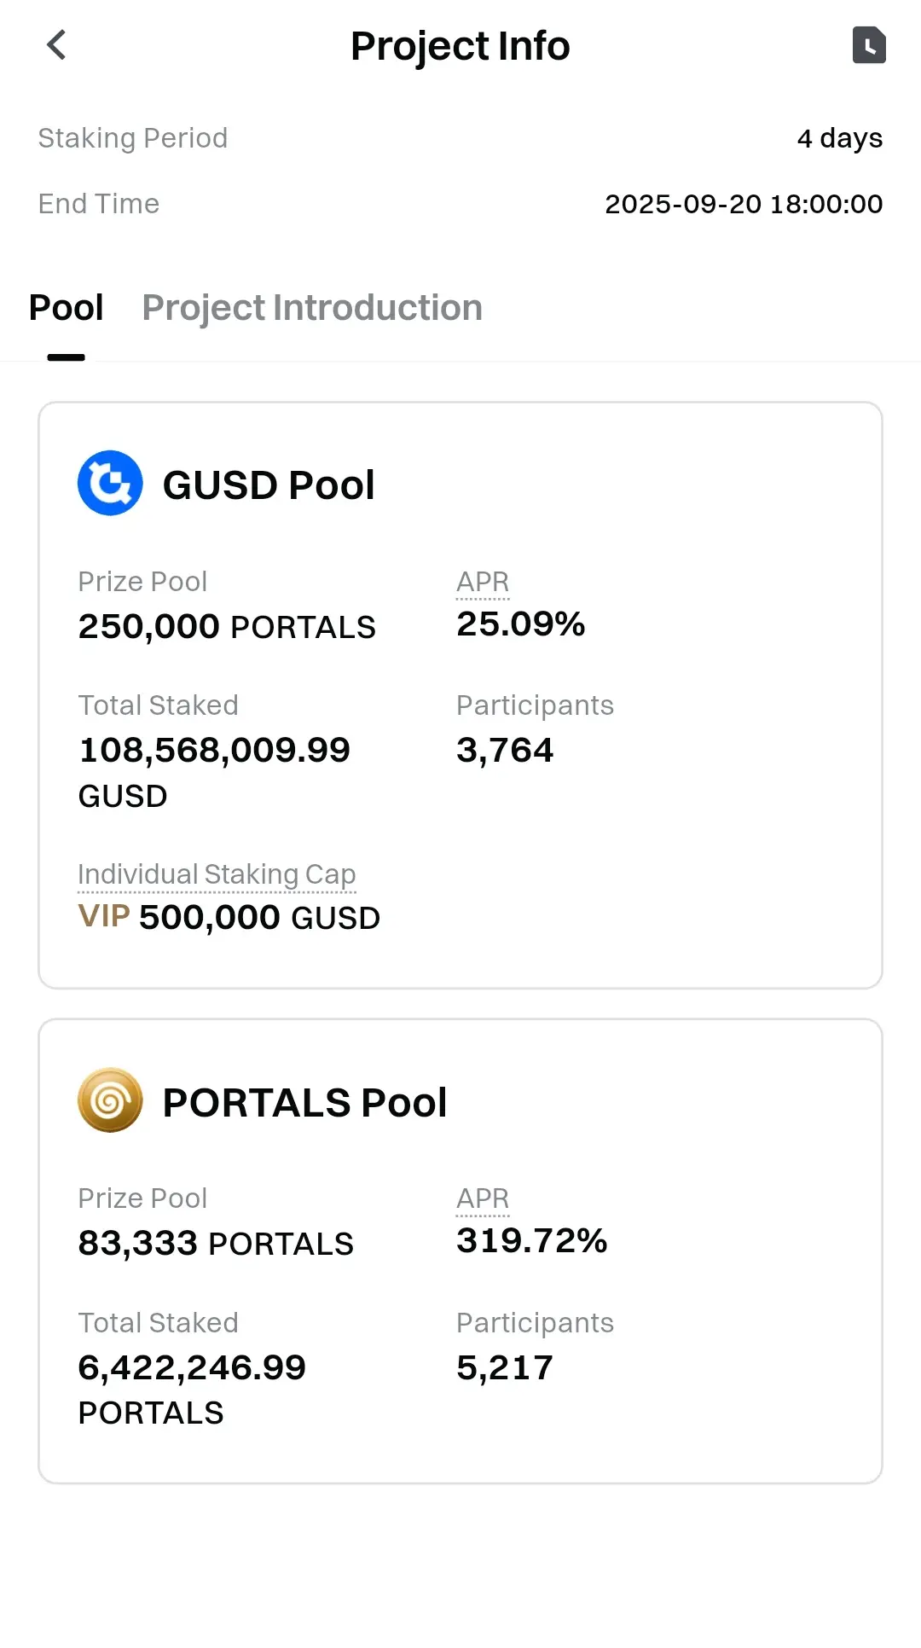921x1648 pixels.
Task: Tap the PORTALS spiral coin logo
Action: point(110,1100)
